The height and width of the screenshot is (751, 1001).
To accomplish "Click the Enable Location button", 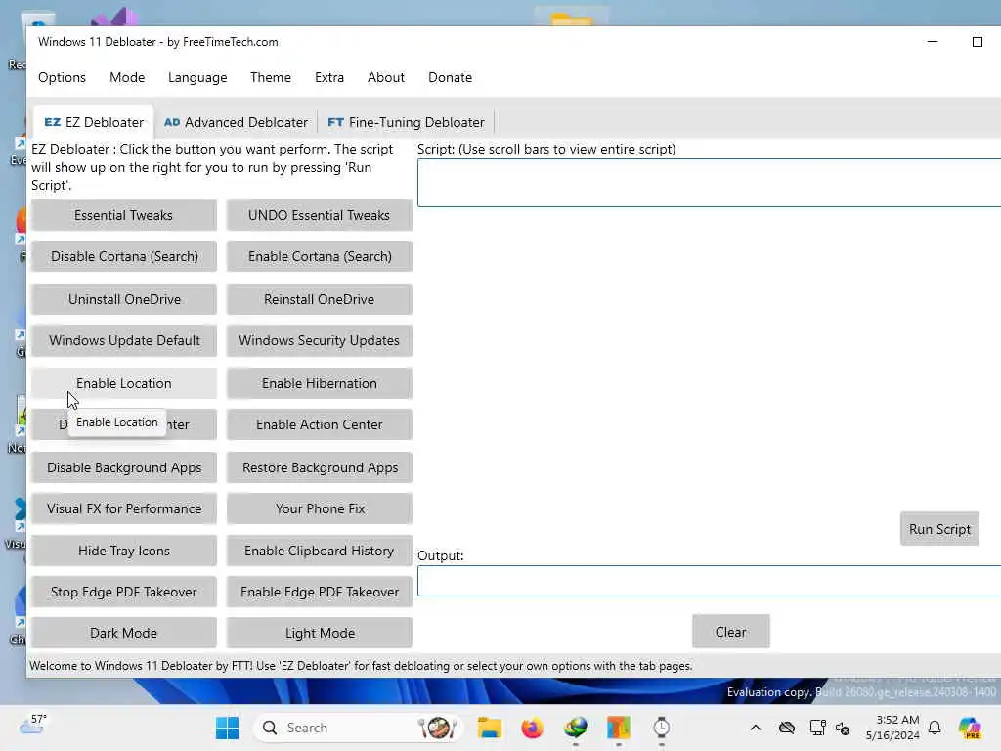I will point(124,383).
